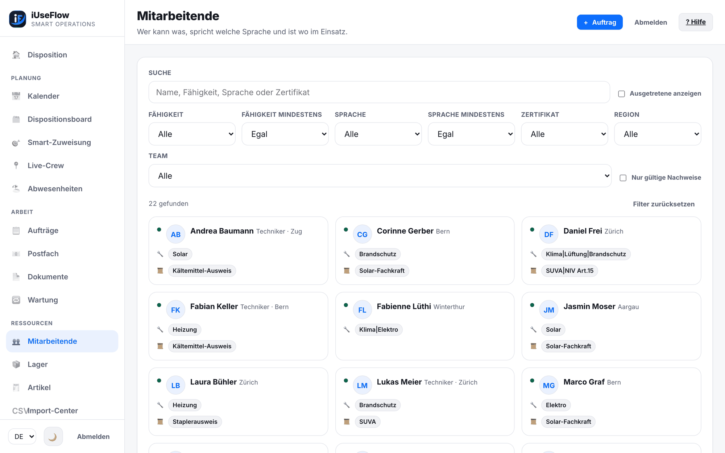Image resolution: width=725 pixels, height=453 pixels.
Task: Click the iUseFlow logo icon
Action: (x=17, y=19)
